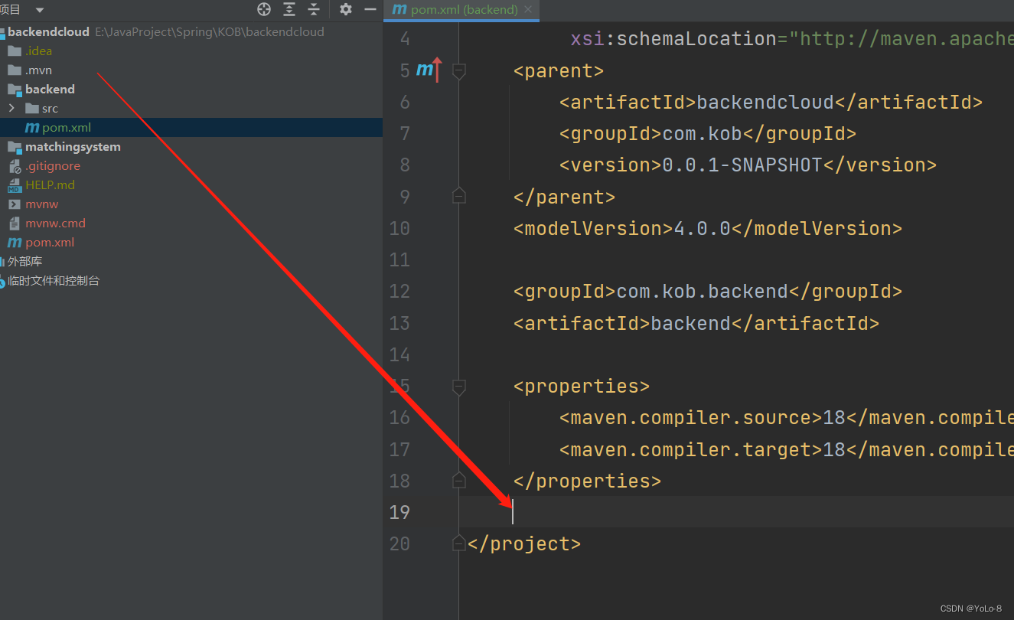Viewport: 1014px width, 620px height.
Task: Click the locate/select opened file target icon
Action: [264, 9]
